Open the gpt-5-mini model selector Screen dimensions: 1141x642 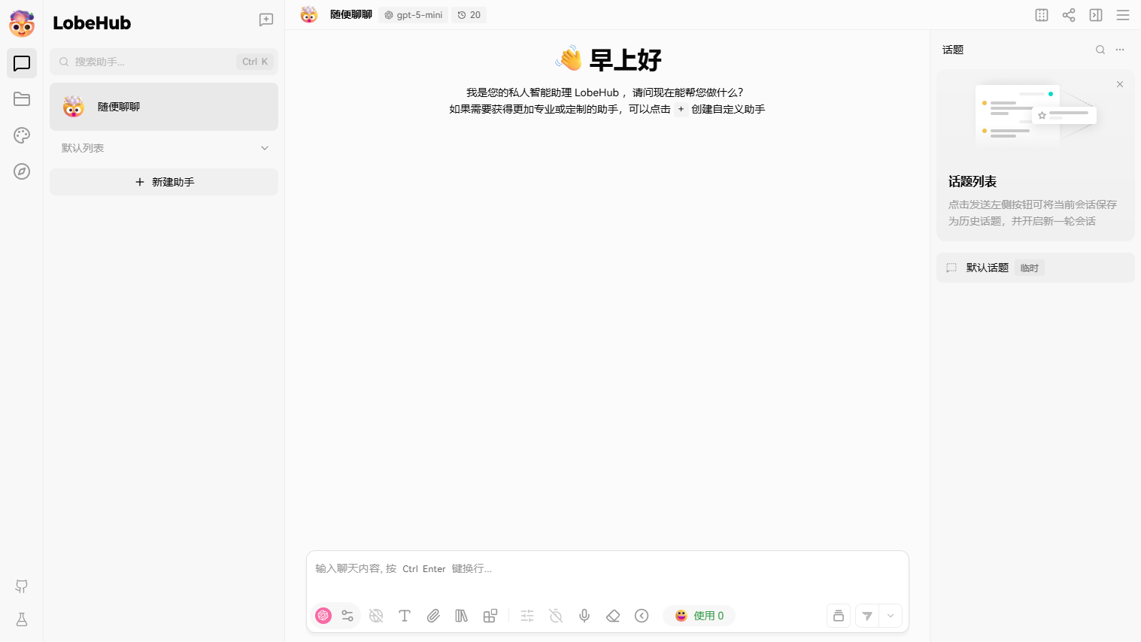(414, 15)
